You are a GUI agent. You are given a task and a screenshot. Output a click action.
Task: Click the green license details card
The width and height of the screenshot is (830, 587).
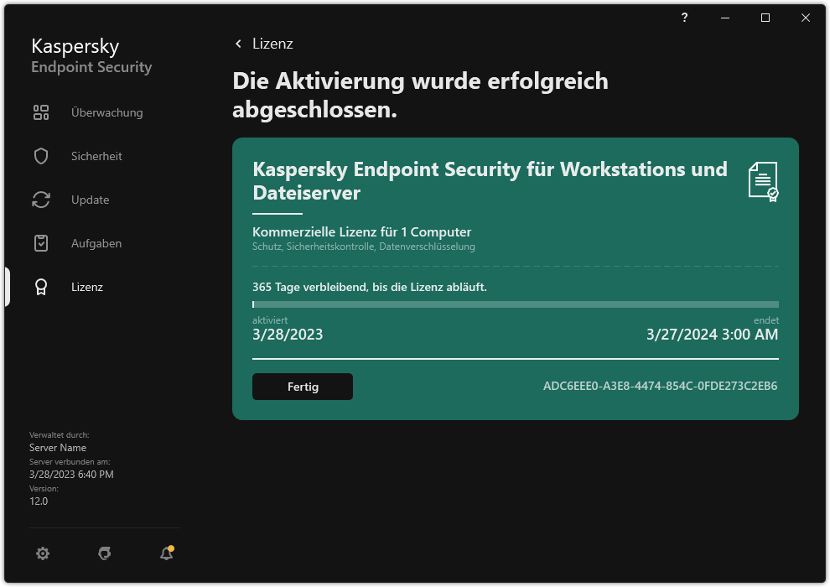click(x=515, y=277)
